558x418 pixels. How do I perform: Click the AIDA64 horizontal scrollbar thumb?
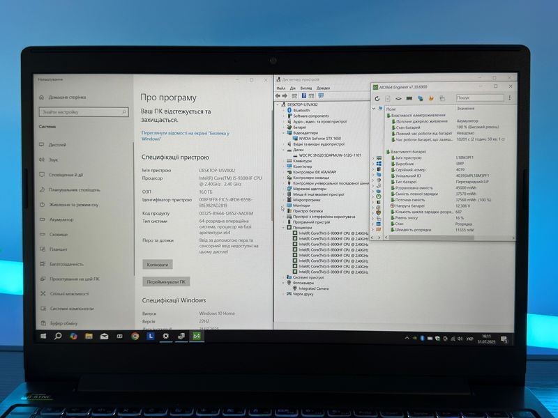pos(431,238)
